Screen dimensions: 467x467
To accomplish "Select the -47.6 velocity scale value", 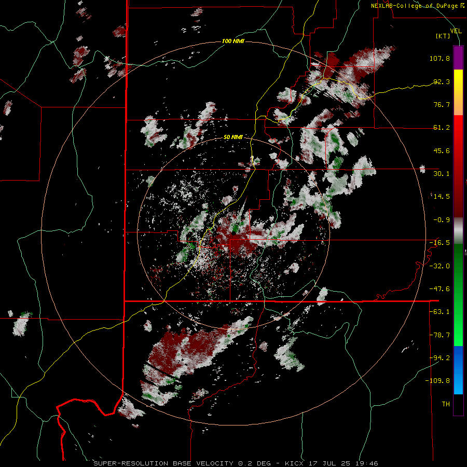I will (439, 289).
